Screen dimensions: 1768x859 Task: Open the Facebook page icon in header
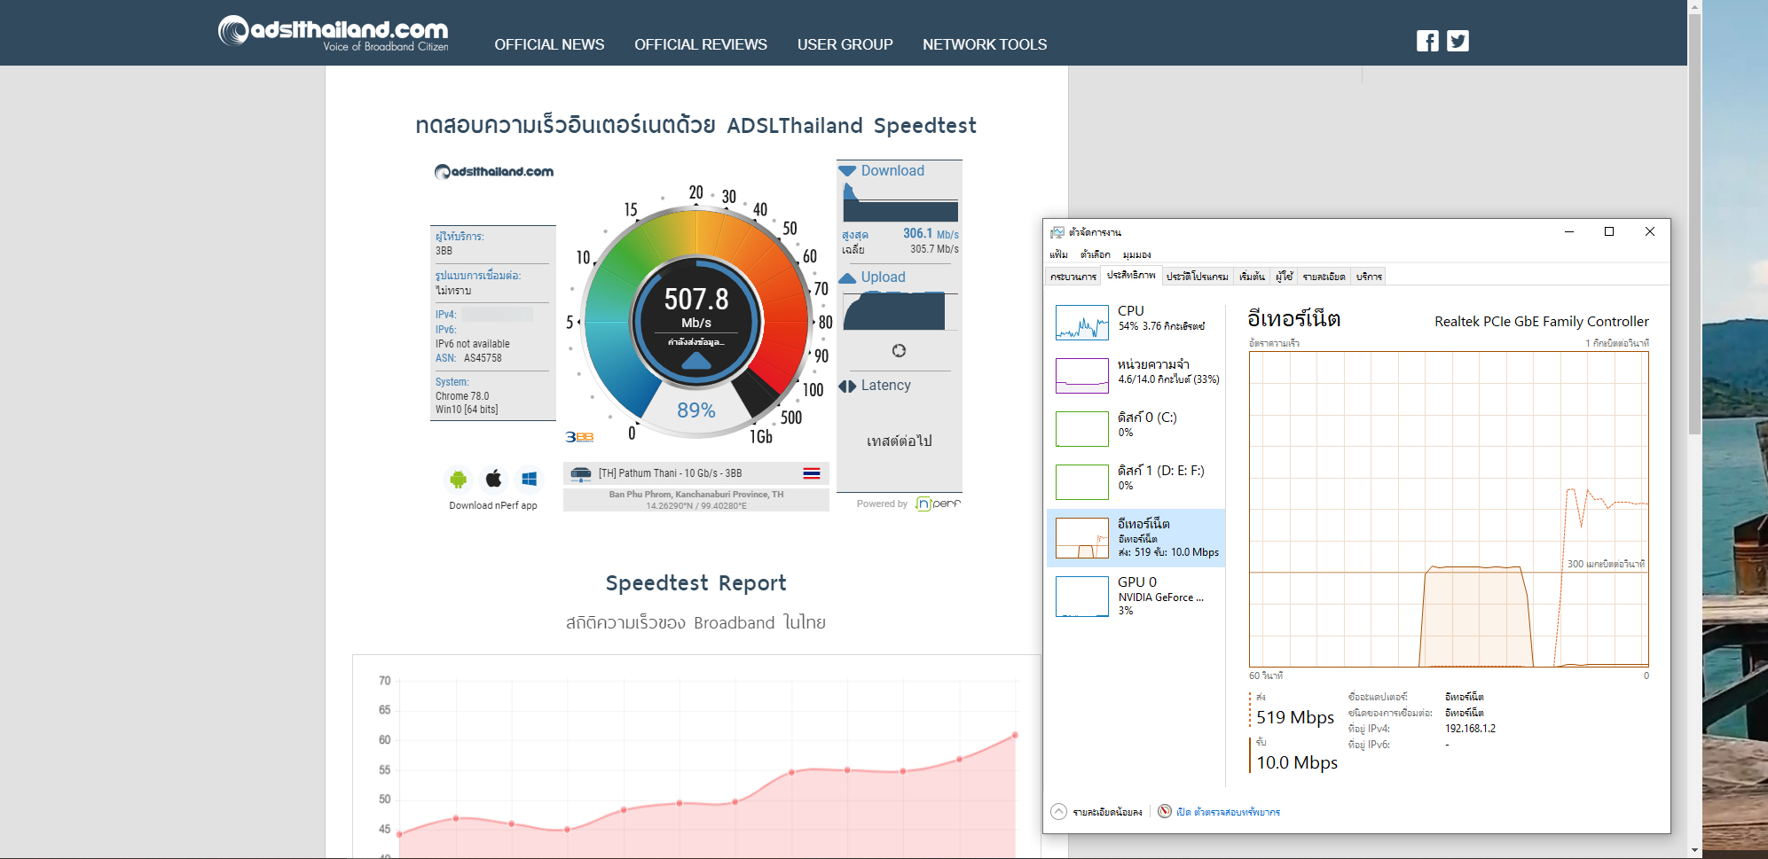click(1427, 41)
